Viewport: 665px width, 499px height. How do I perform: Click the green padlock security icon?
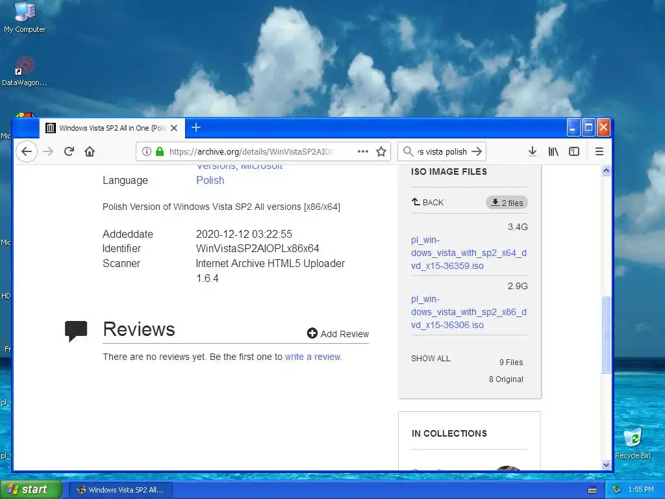160,151
